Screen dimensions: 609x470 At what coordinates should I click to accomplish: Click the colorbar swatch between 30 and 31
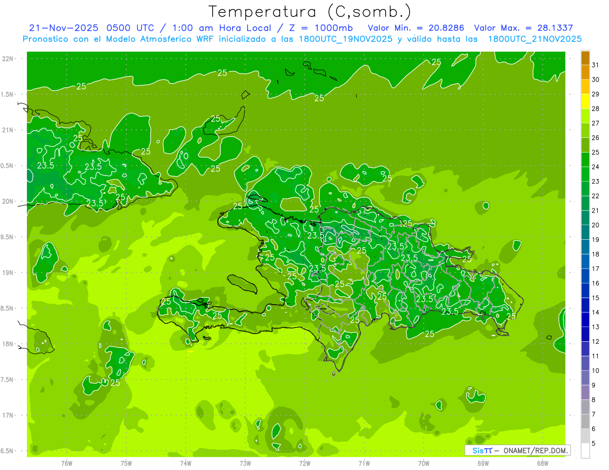[585, 72]
